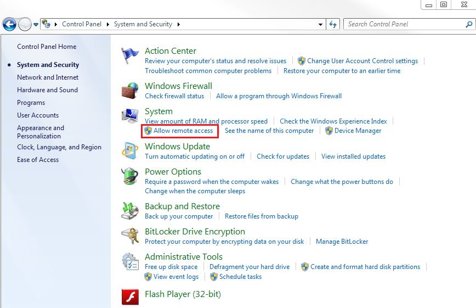Expand the arrow after Control Panel breadcrumb

click(108, 24)
